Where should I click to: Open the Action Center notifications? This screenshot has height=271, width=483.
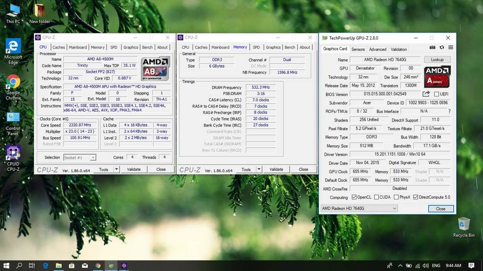(471, 265)
